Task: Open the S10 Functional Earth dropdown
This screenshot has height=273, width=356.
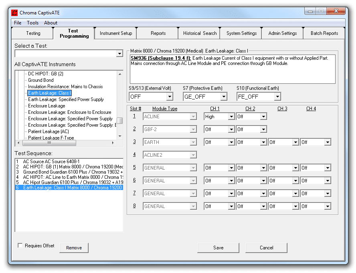Action: tap(277, 97)
